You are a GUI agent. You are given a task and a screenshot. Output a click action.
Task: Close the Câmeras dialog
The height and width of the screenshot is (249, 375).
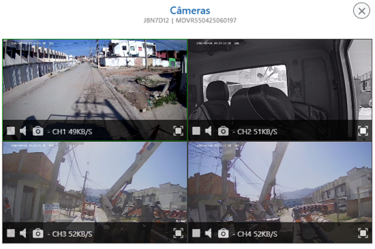[361, 11]
